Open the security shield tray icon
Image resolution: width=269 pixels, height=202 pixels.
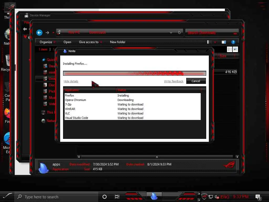pos(204,197)
